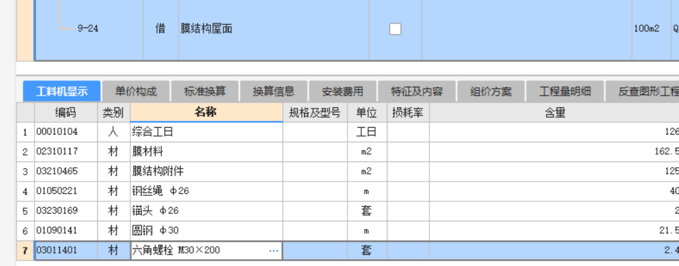Click the 编码 column header
The image size is (679, 266).
pos(65,113)
